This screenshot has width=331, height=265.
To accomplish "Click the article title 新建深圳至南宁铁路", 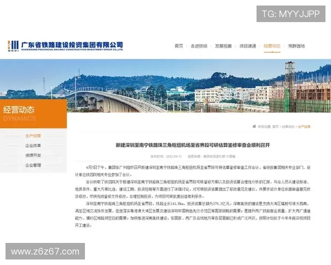I will (193, 145).
